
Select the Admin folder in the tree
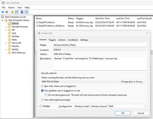[15, 23]
